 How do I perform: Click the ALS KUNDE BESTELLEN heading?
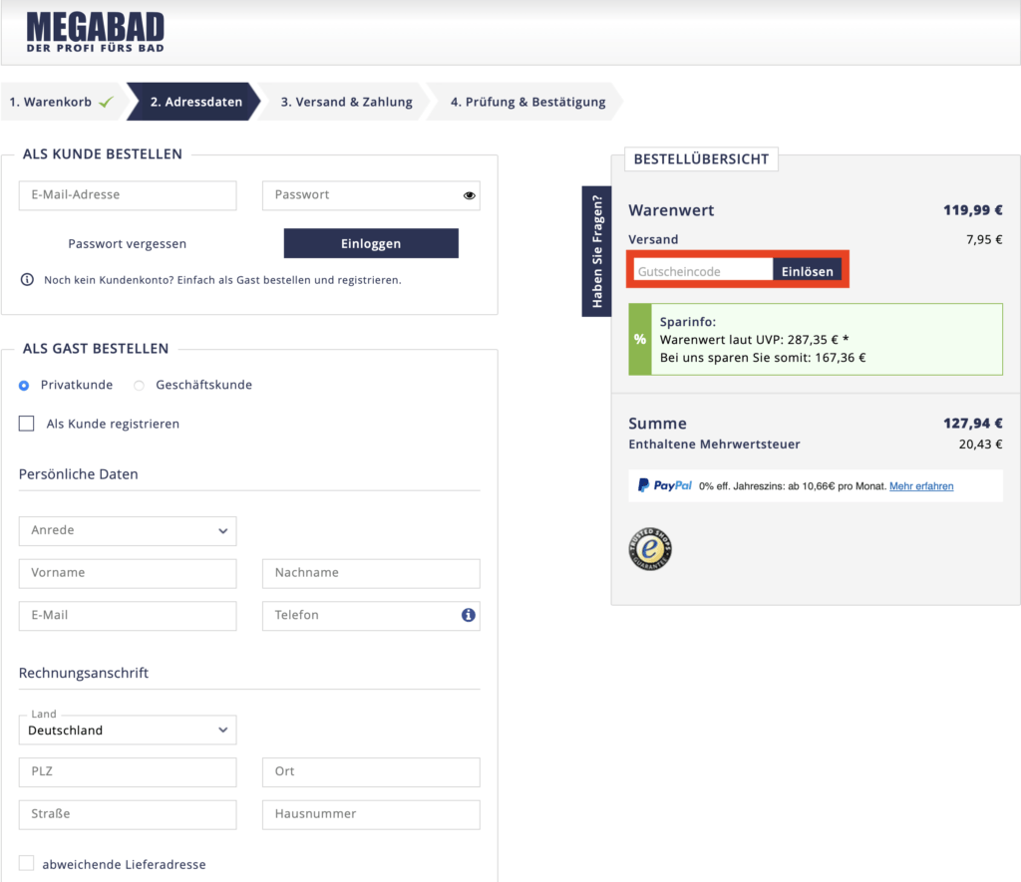[x=103, y=154]
